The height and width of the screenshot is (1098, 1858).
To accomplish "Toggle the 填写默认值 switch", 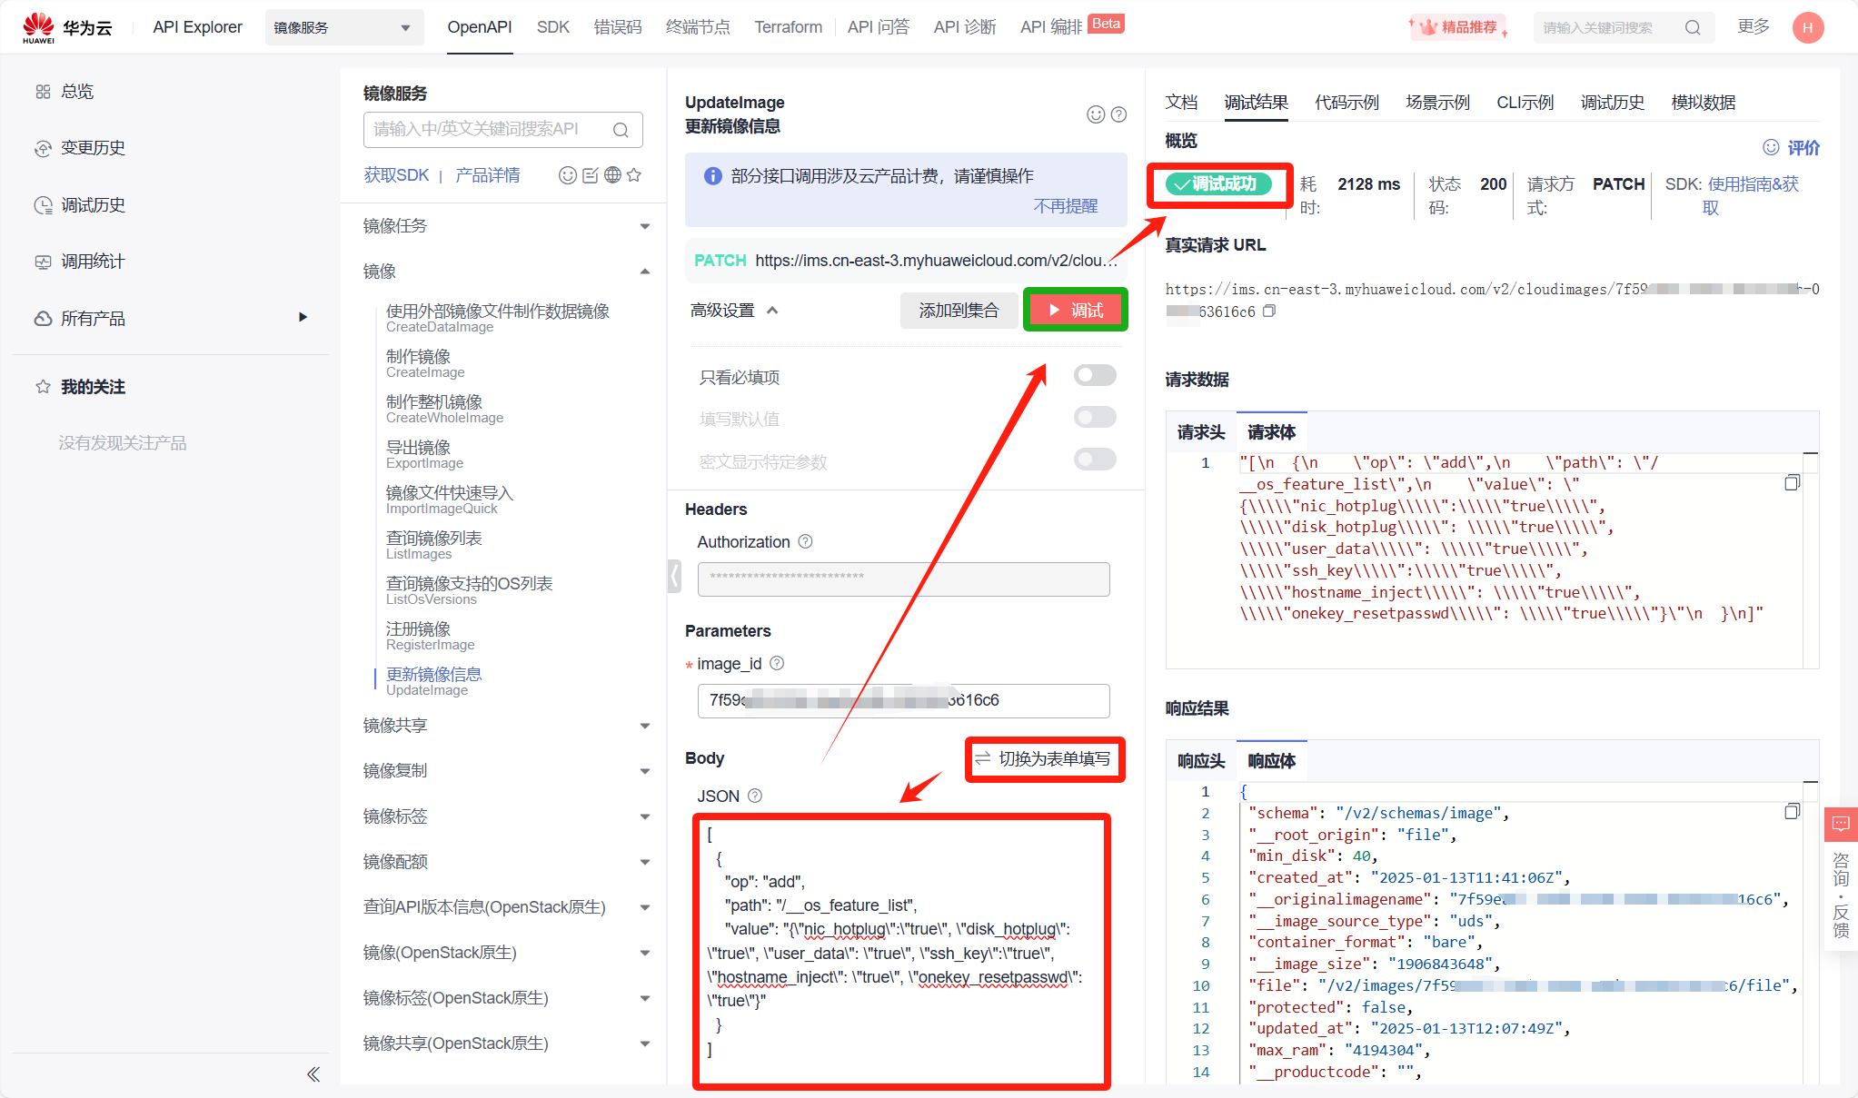I will coord(1094,417).
